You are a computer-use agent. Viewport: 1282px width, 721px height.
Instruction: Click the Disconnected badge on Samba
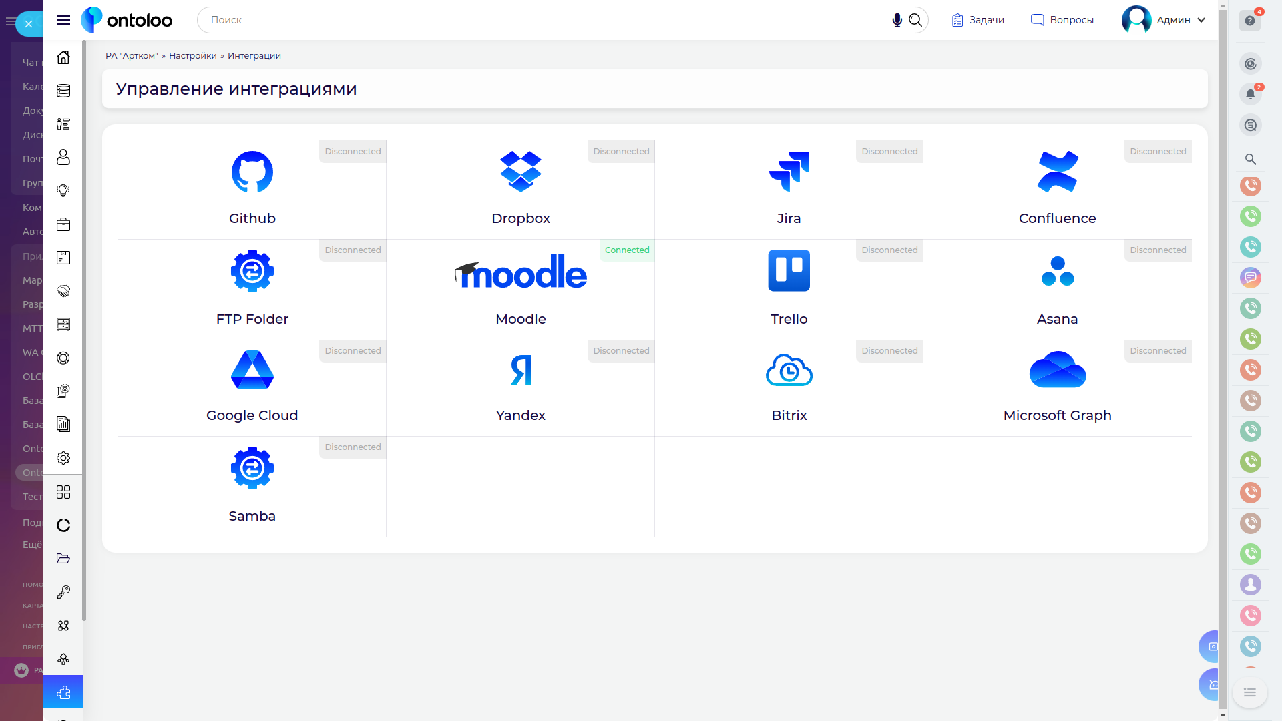[353, 447]
